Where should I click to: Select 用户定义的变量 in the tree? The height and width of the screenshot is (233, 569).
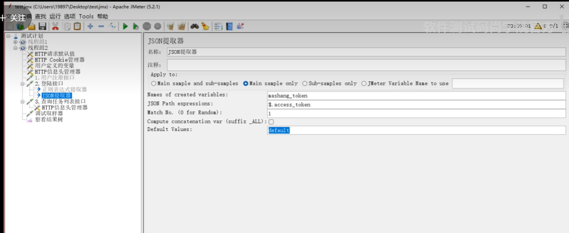tap(55, 66)
